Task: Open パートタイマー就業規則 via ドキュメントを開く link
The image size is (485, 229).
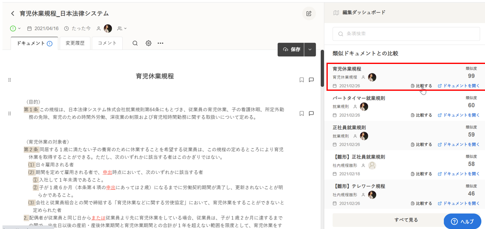Action: [459, 115]
